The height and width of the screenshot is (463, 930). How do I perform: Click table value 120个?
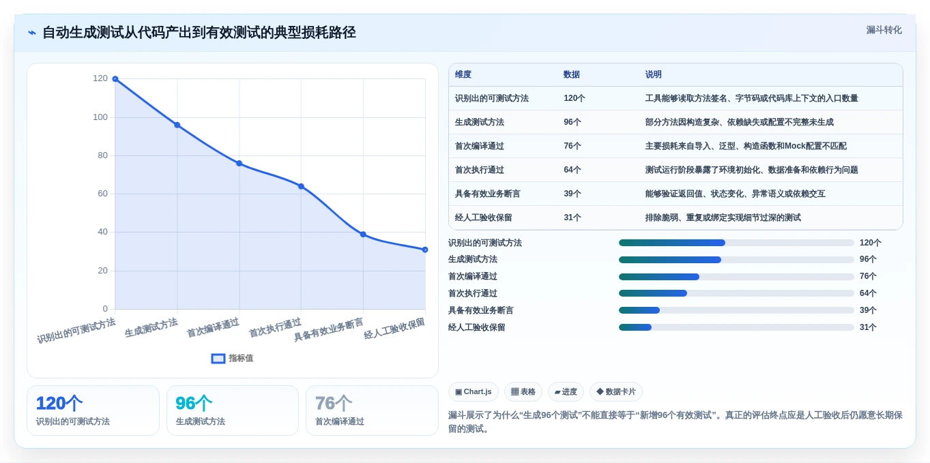click(575, 98)
